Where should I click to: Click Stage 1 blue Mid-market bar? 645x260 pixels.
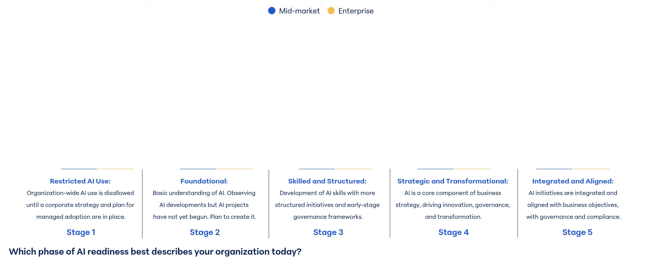click(79, 169)
